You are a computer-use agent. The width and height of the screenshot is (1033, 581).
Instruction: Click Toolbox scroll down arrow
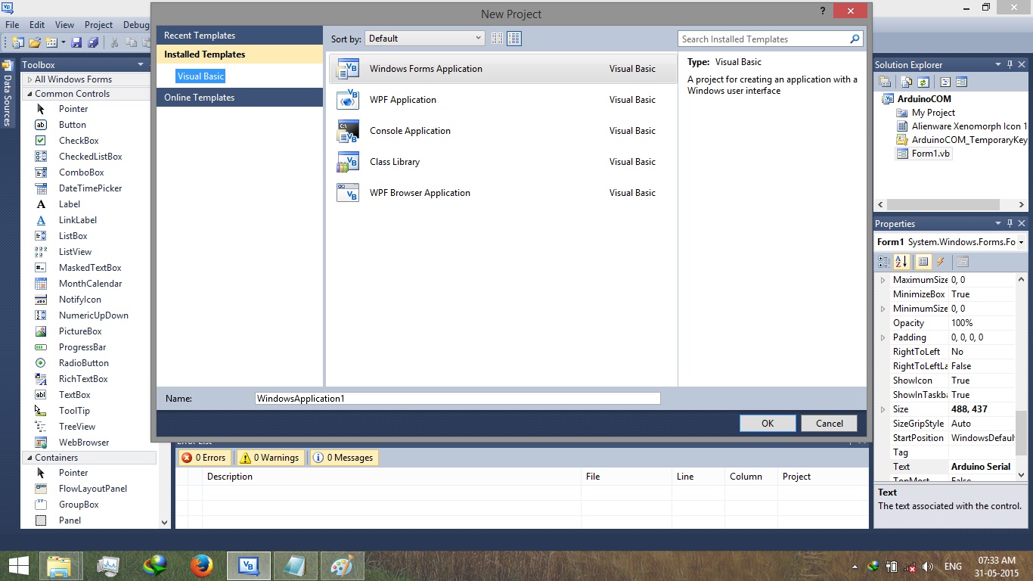pyautogui.click(x=165, y=522)
